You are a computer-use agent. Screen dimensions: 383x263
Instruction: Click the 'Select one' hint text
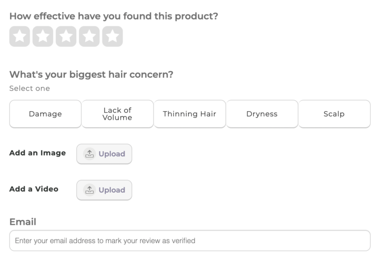(x=29, y=88)
